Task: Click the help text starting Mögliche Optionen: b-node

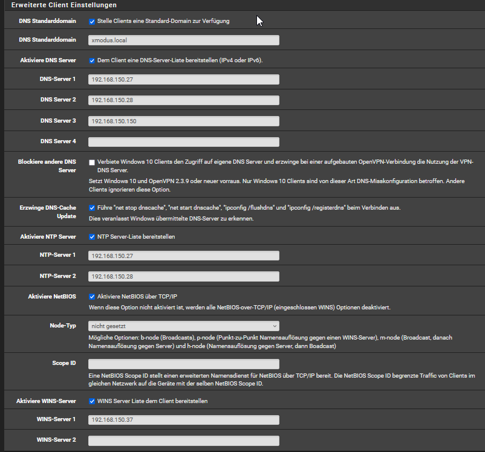Action: [270, 341]
